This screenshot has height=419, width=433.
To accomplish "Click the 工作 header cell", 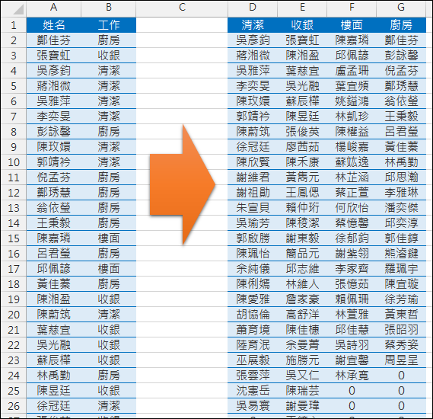I will pyautogui.click(x=109, y=25).
